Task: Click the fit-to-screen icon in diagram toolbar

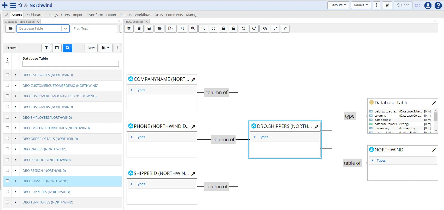Action: click(x=213, y=29)
